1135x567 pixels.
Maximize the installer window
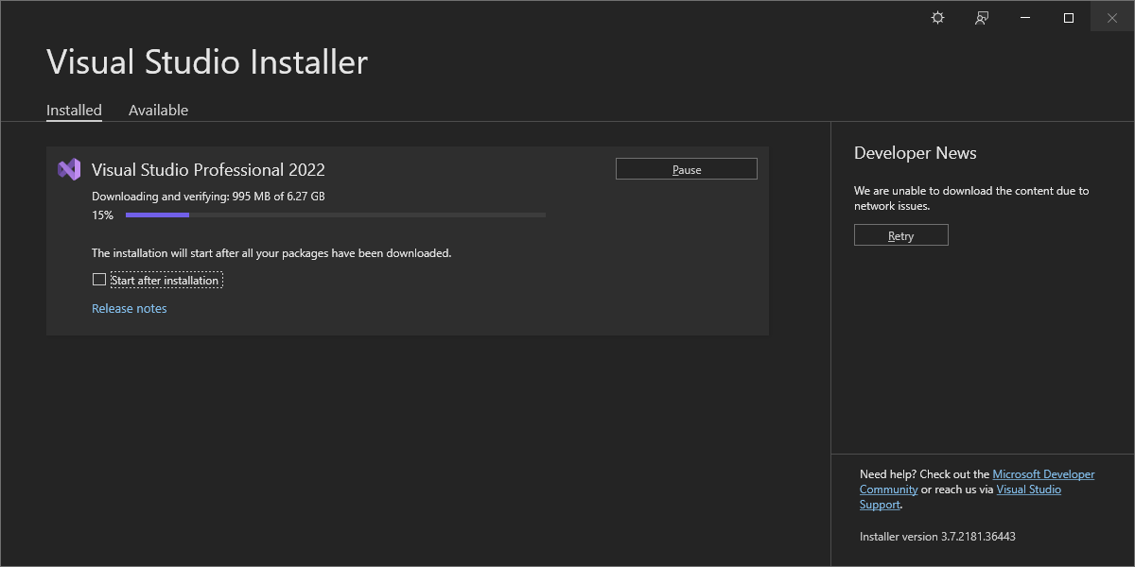[1069, 18]
